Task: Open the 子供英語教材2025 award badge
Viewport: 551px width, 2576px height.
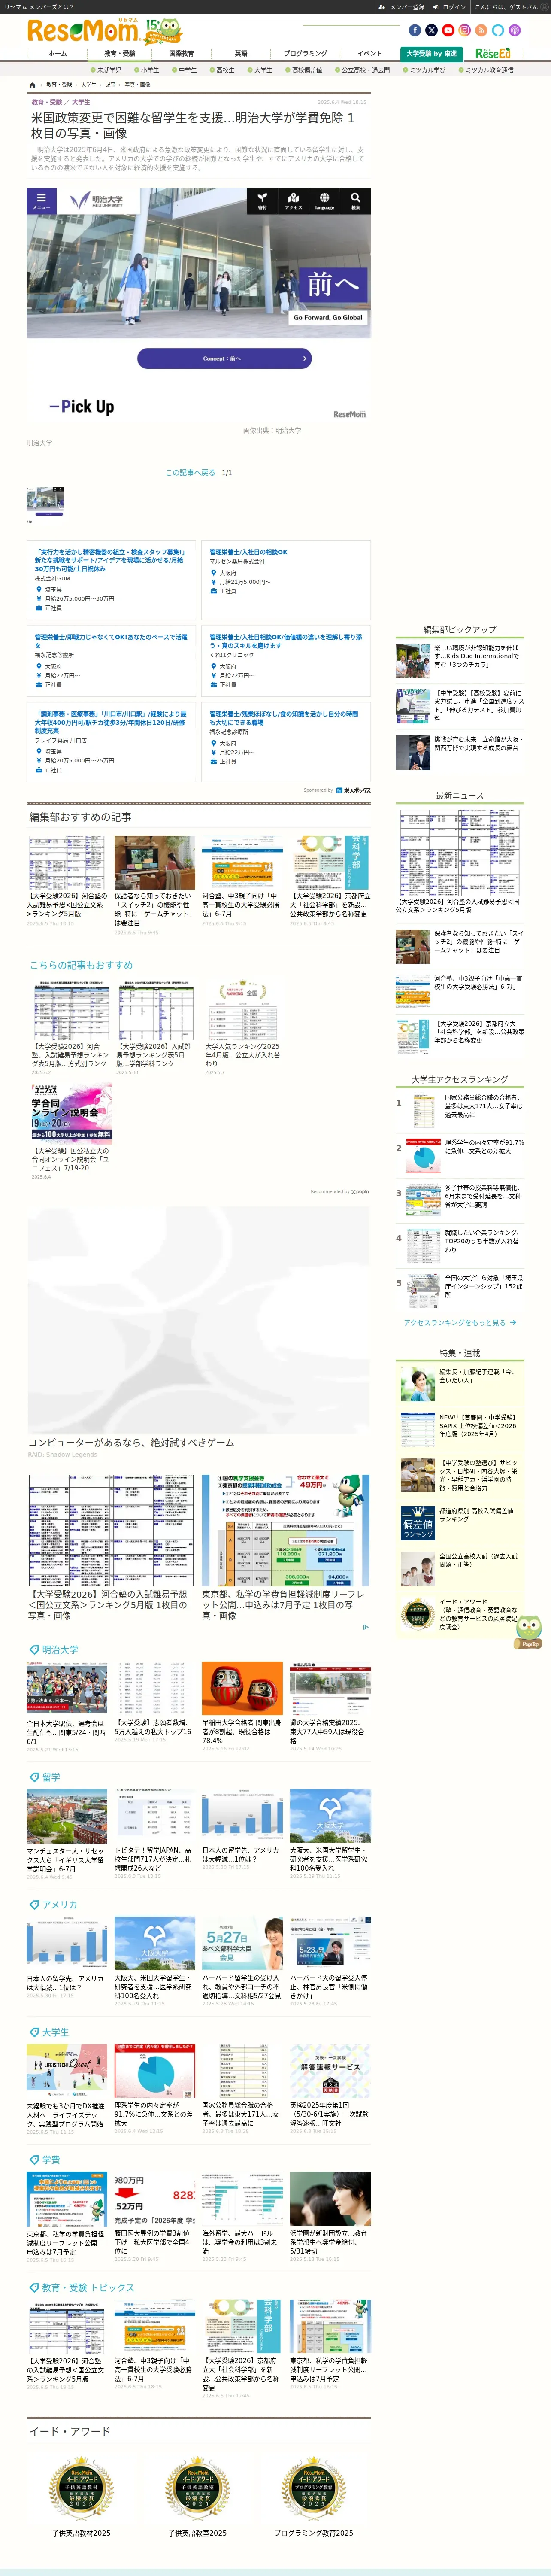Action: coord(82,2489)
